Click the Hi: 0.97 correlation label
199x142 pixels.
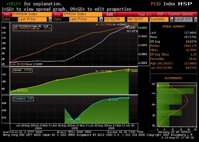(x=113, y=100)
